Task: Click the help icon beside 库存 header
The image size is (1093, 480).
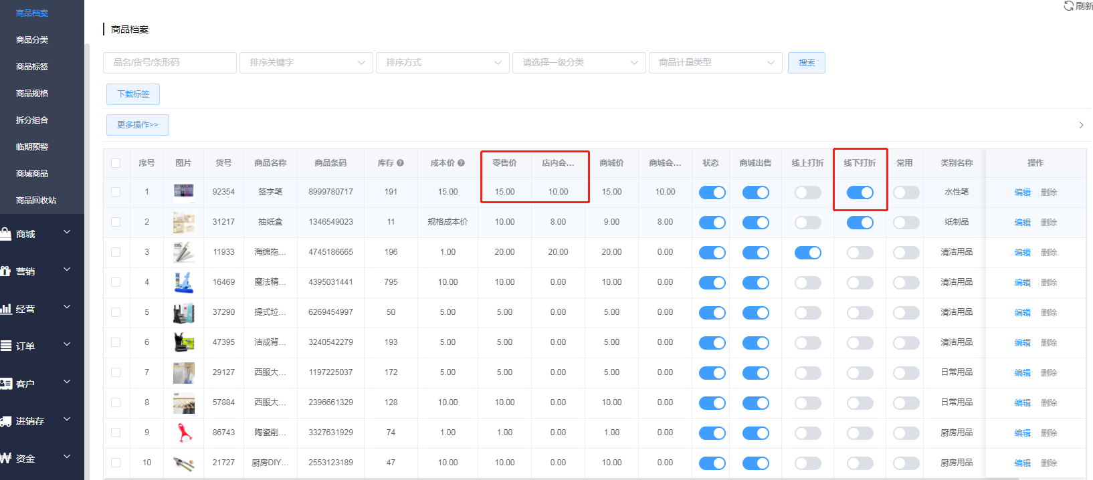Action: point(400,163)
